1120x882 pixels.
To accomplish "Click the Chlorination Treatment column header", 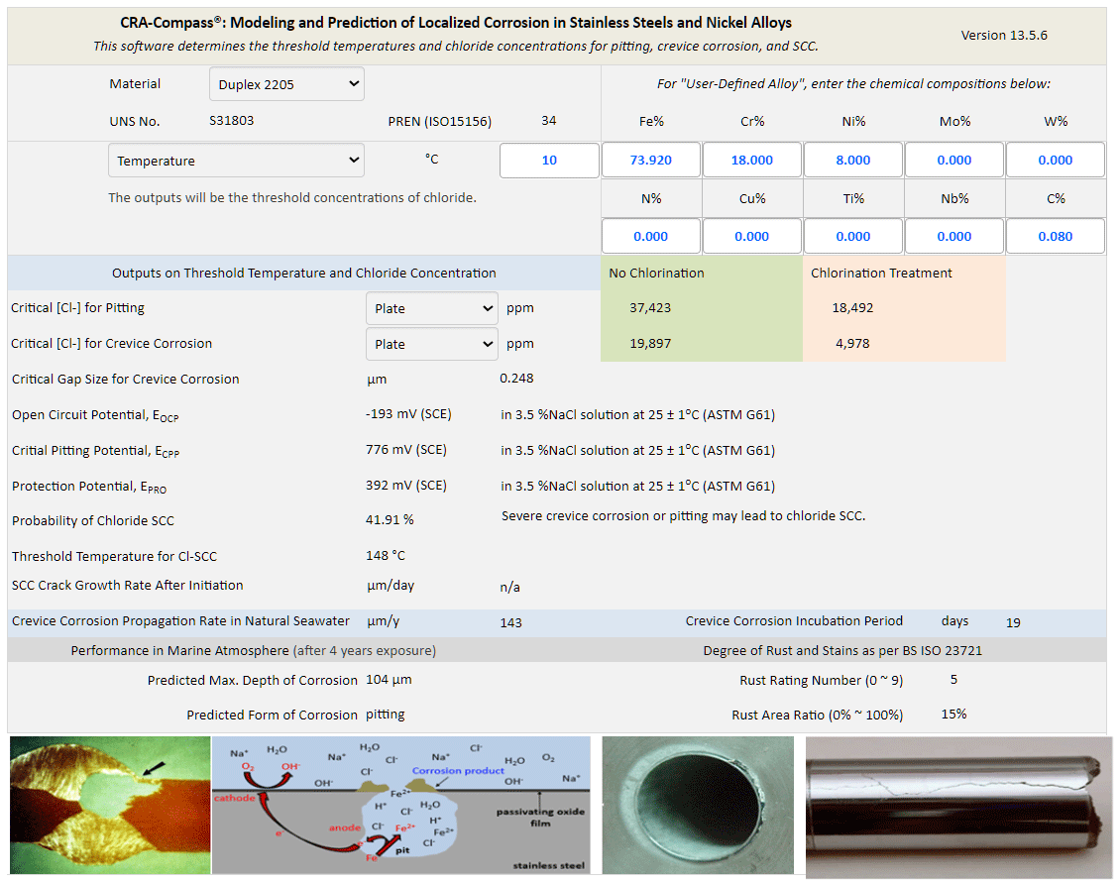I will 881,273.
